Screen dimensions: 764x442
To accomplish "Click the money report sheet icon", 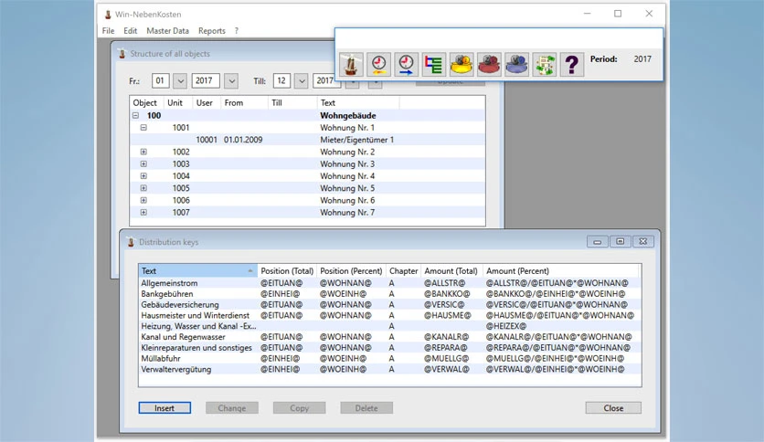I will 545,64.
